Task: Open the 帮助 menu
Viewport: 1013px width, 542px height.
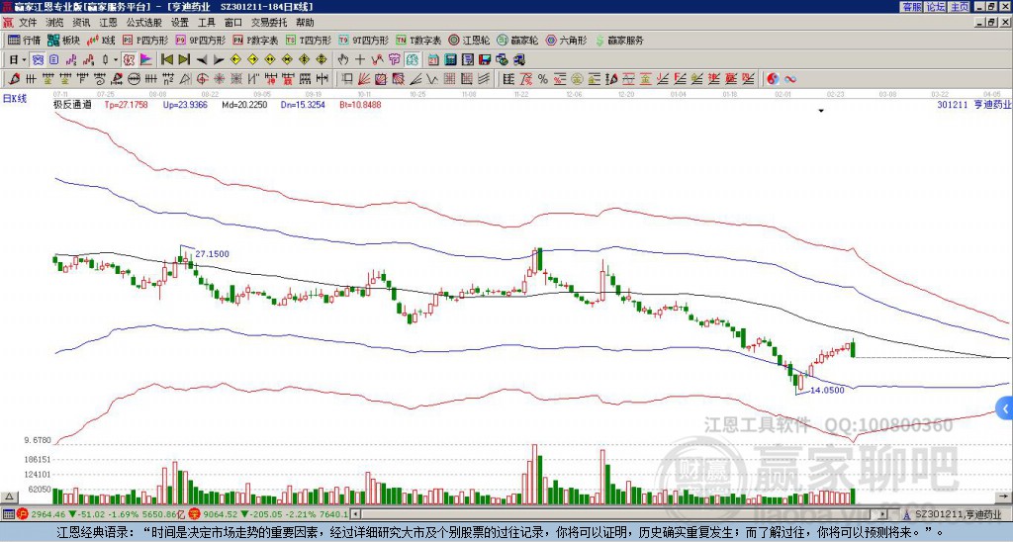Action: [305, 23]
